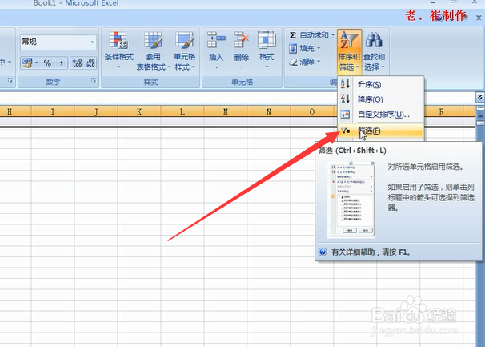Image resolution: width=485 pixels, height=347 pixels.
Task: Open Format as Table (套用表格格式) icon
Action: (154, 40)
